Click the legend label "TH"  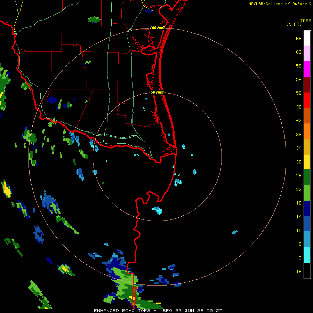(299, 272)
